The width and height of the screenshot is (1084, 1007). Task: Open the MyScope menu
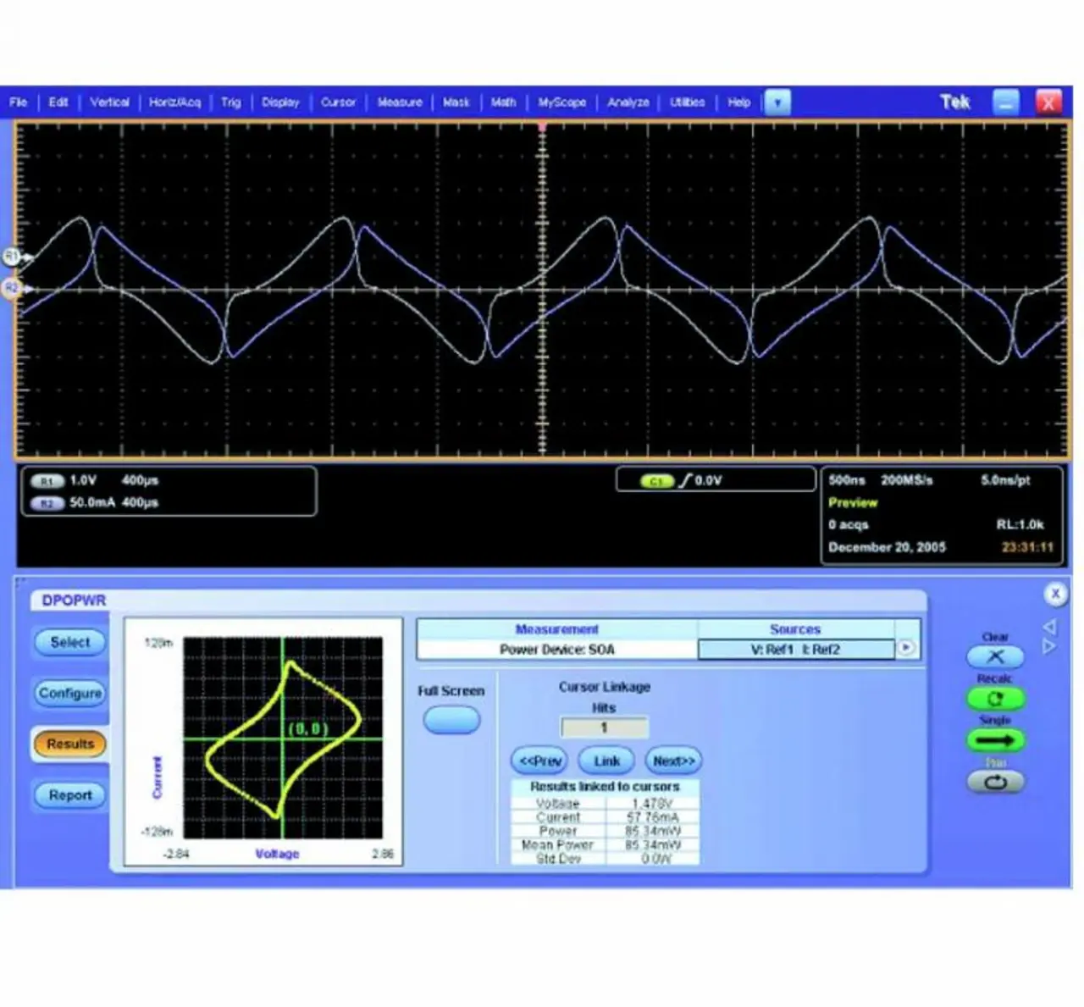point(562,102)
